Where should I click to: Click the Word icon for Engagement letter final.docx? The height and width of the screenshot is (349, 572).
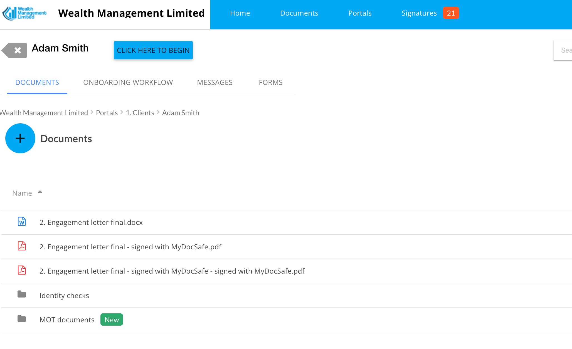(x=22, y=222)
